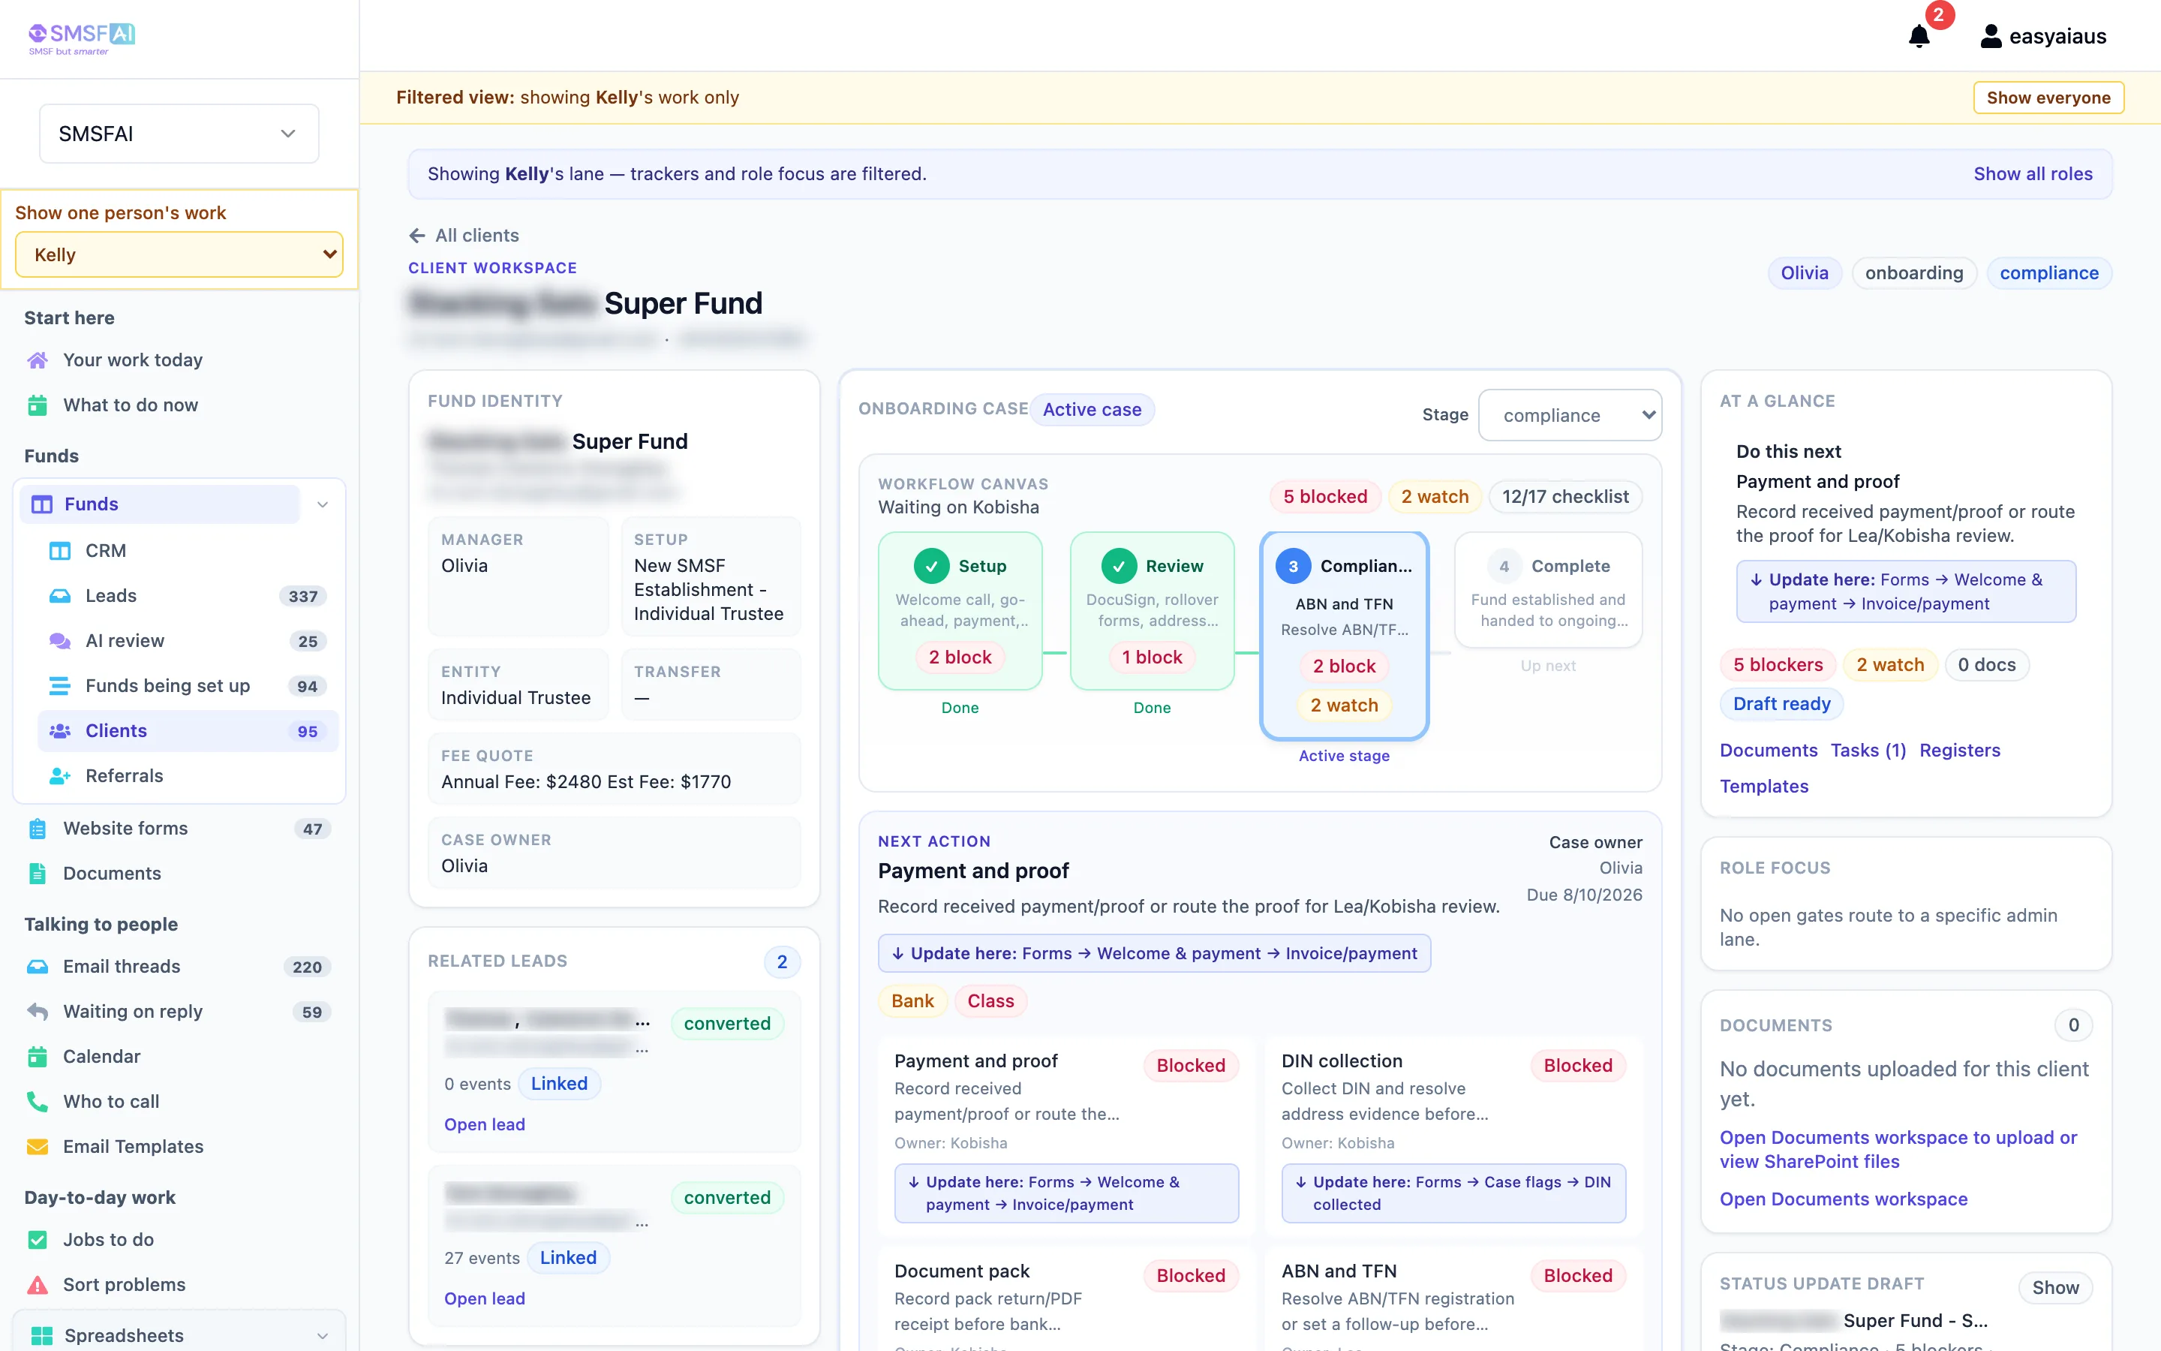The image size is (2161, 1351).
Task: Click Show all roles link
Action: tap(2033, 174)
